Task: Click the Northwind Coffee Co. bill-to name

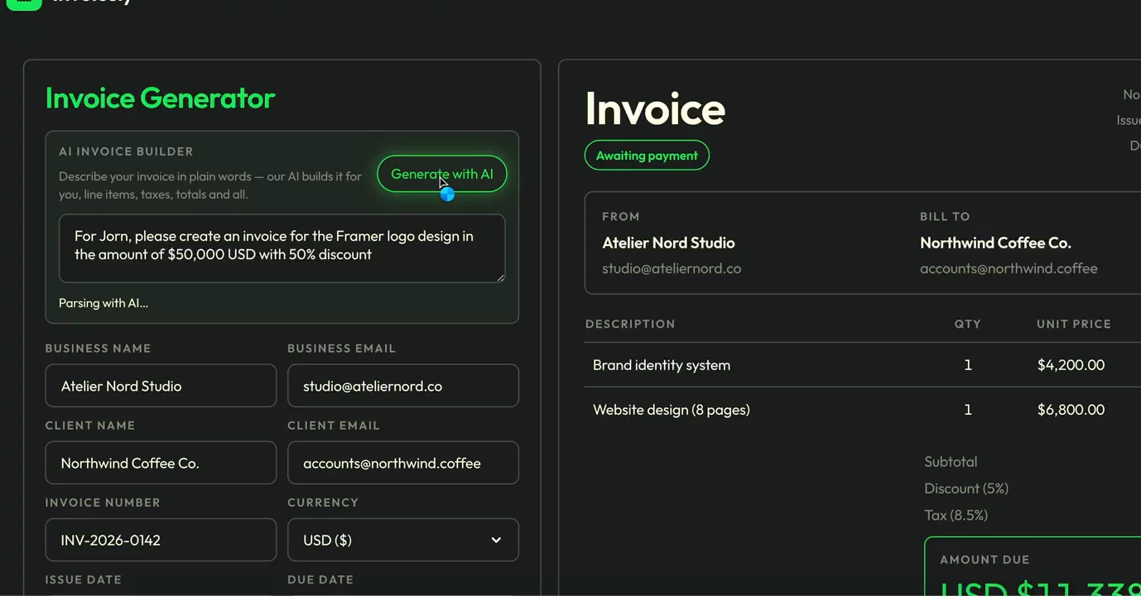Action: tap(995, 243)
